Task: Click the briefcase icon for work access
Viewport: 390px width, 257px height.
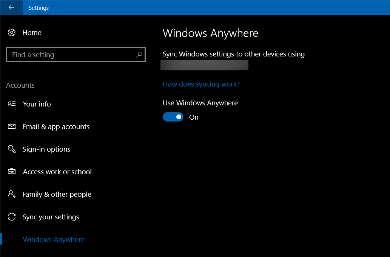Action: coord(12,172)
